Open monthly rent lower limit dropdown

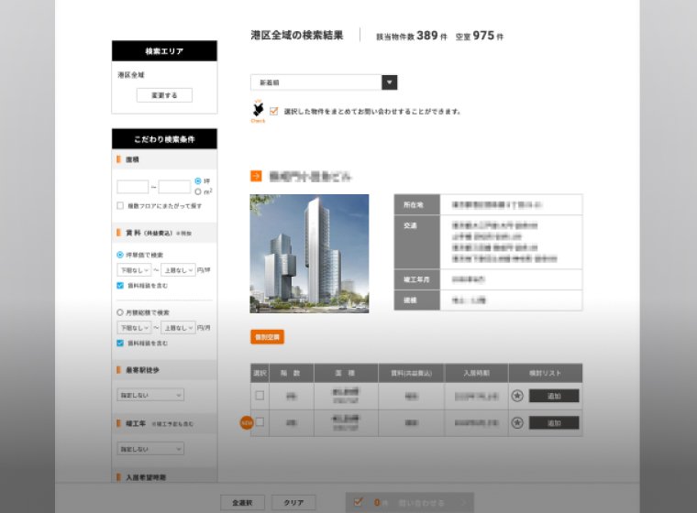pos(134,328)
